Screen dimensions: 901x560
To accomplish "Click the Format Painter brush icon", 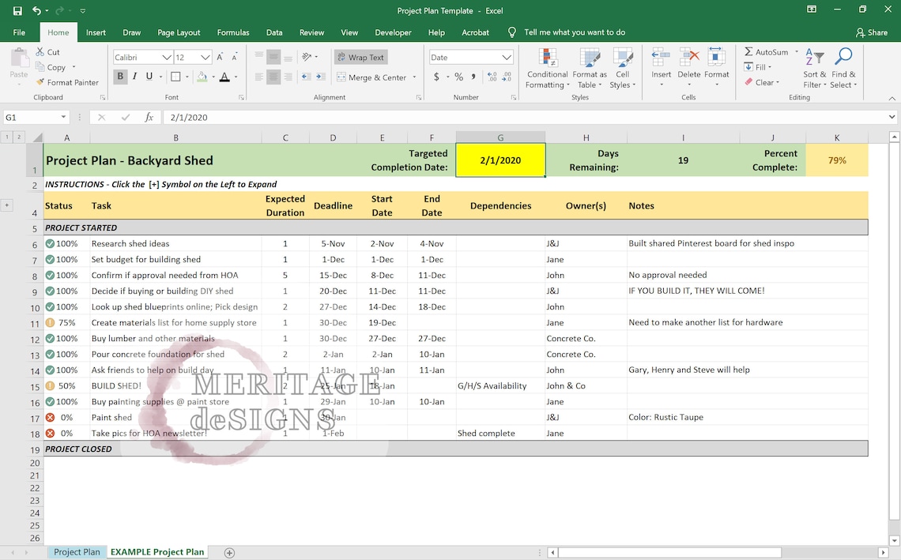I will [x=40, y=82].
